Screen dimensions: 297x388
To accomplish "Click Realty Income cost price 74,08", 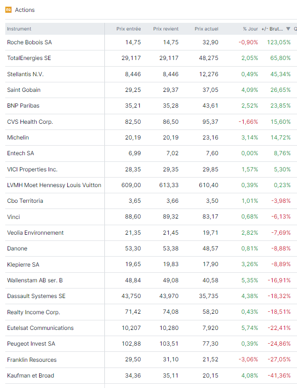I will click(x=171, y=312).
